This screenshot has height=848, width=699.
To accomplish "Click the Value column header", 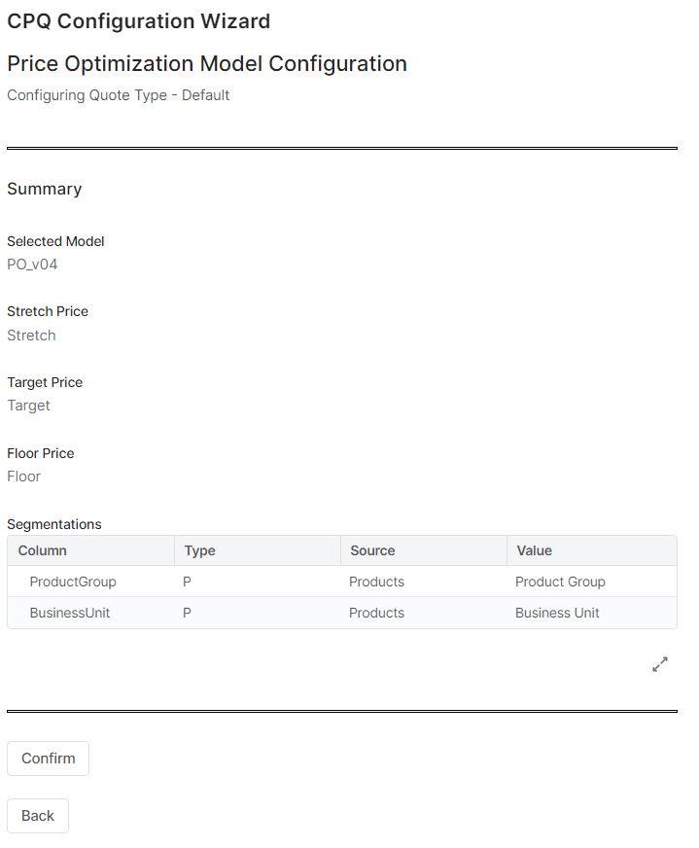I will (x=535, y=550).
